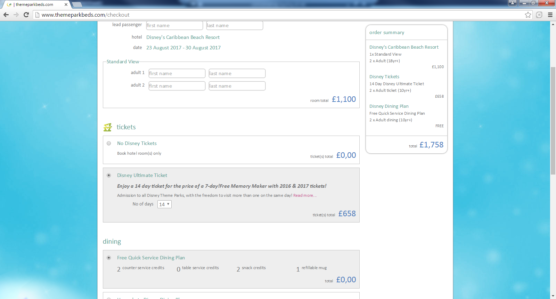Click the '2 snack credits' text
This screenshot has height=299, width=556.
click(x=251, y=268)
